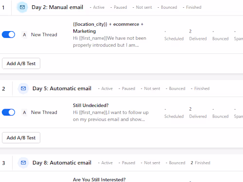This screenshot has height=182, width=243.
Task: Add A/B Test under Day 2 email
Action: coord(21,64)
